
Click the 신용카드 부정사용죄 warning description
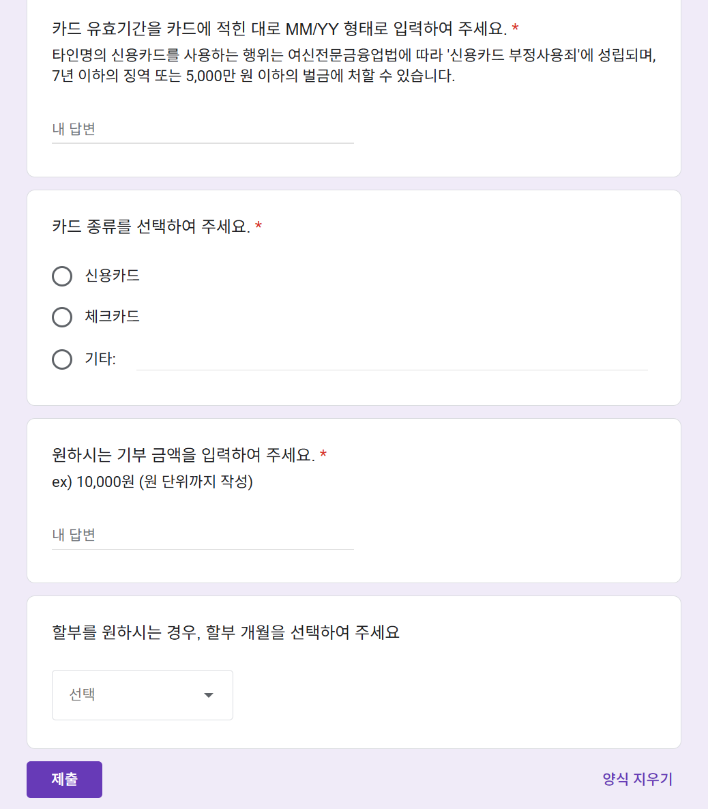[x=353, y=65]
